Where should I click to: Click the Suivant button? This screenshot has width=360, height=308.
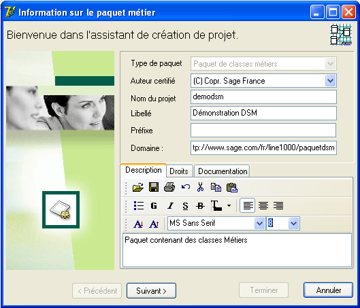click(x=151, y=291)
